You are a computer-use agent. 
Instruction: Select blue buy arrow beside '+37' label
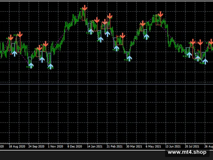pos(189,55)
